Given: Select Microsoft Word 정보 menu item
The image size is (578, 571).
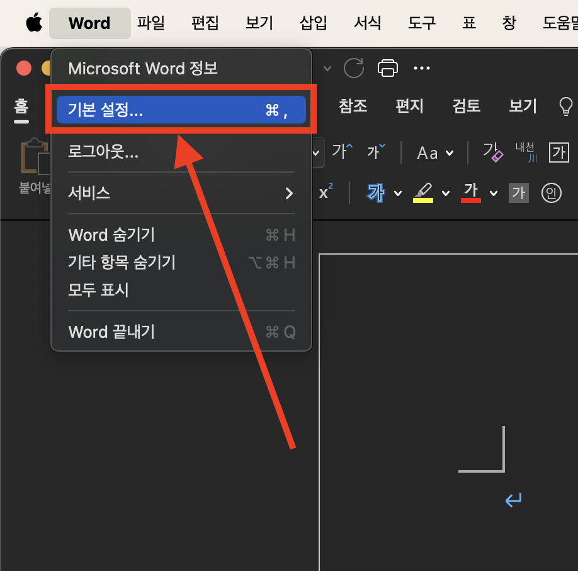Looking at the screenshot, I should point(181,68).
